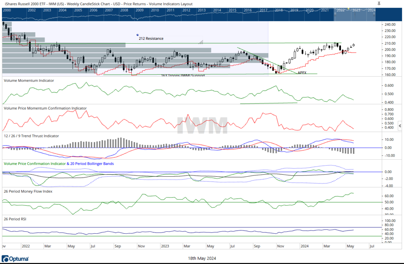Image resolution: width=404 pixels, height=264 pixels.
Task: Click the pin icon at top right
Action: [379, 3]
